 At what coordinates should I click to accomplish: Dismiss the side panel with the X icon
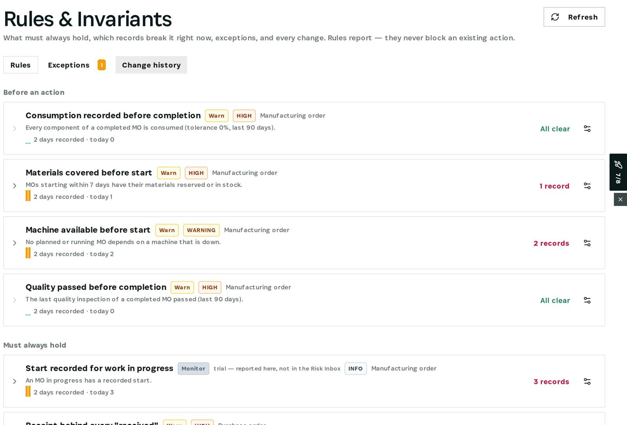point(620,199)
